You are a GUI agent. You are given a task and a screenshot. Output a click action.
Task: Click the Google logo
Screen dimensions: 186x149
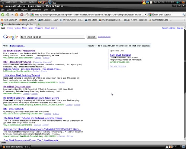click(x=10, y=37)
